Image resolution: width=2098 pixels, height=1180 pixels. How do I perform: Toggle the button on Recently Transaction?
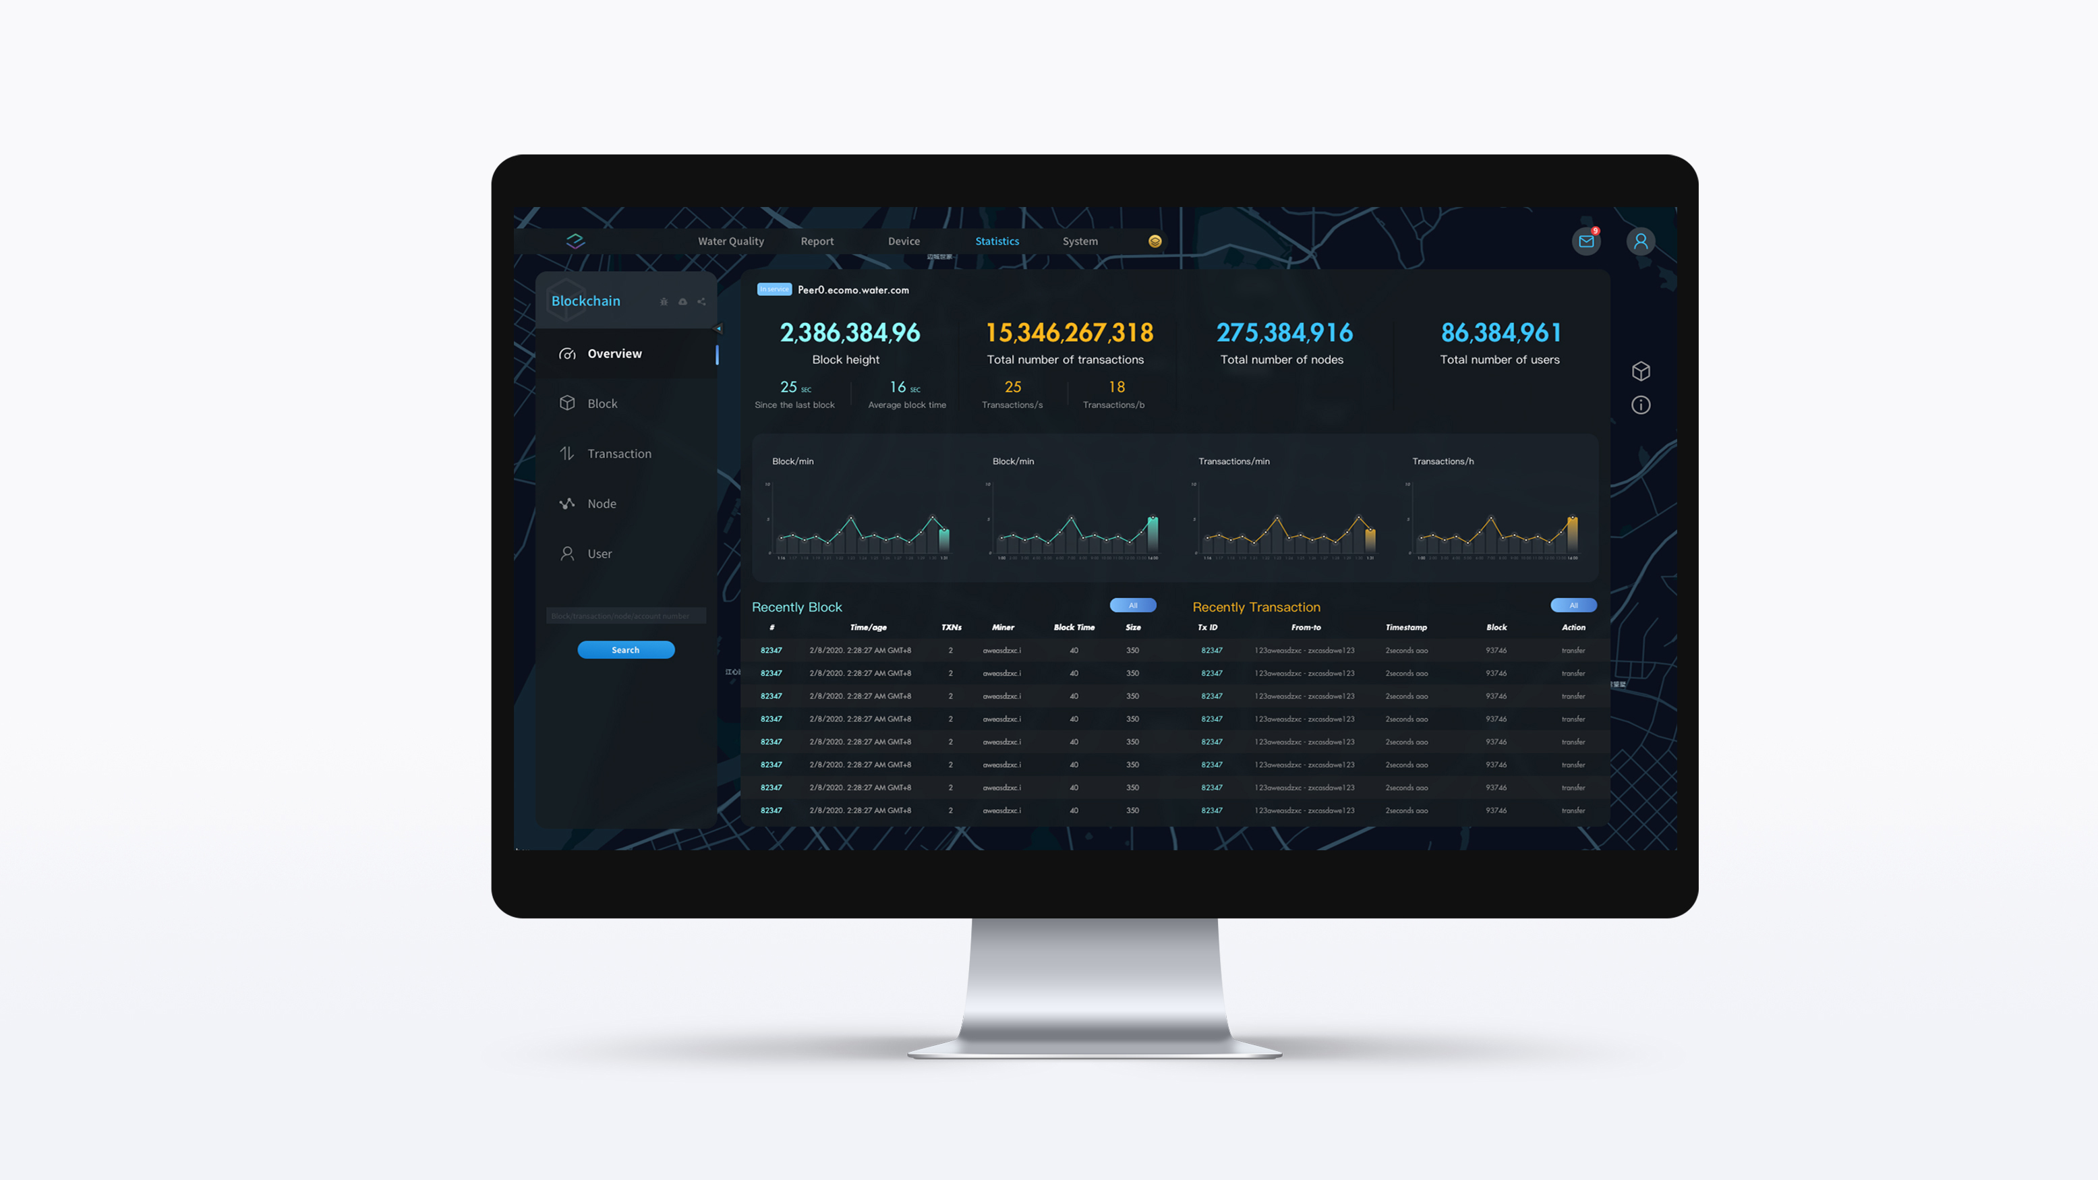tap(1572, 605)
